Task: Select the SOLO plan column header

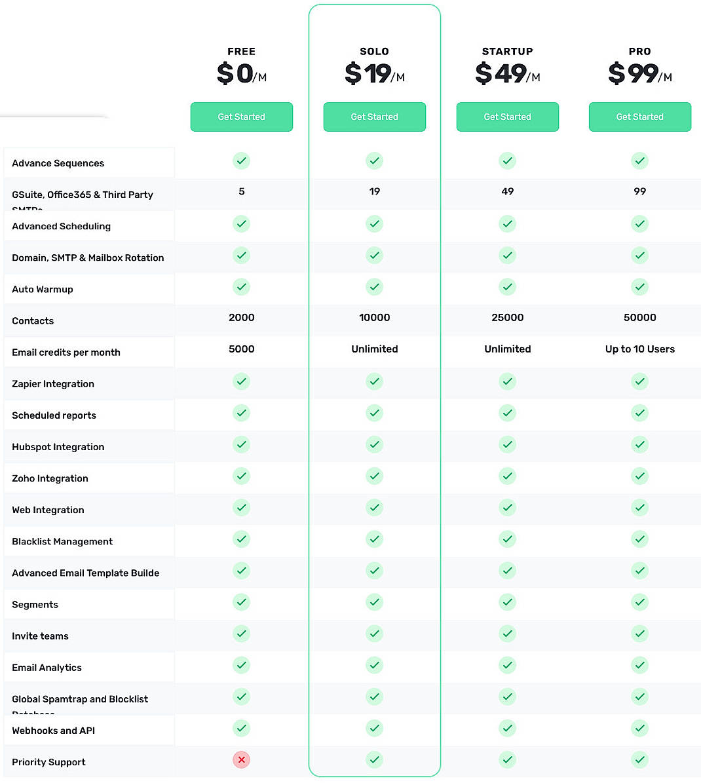Action: [x=374, y=51]
